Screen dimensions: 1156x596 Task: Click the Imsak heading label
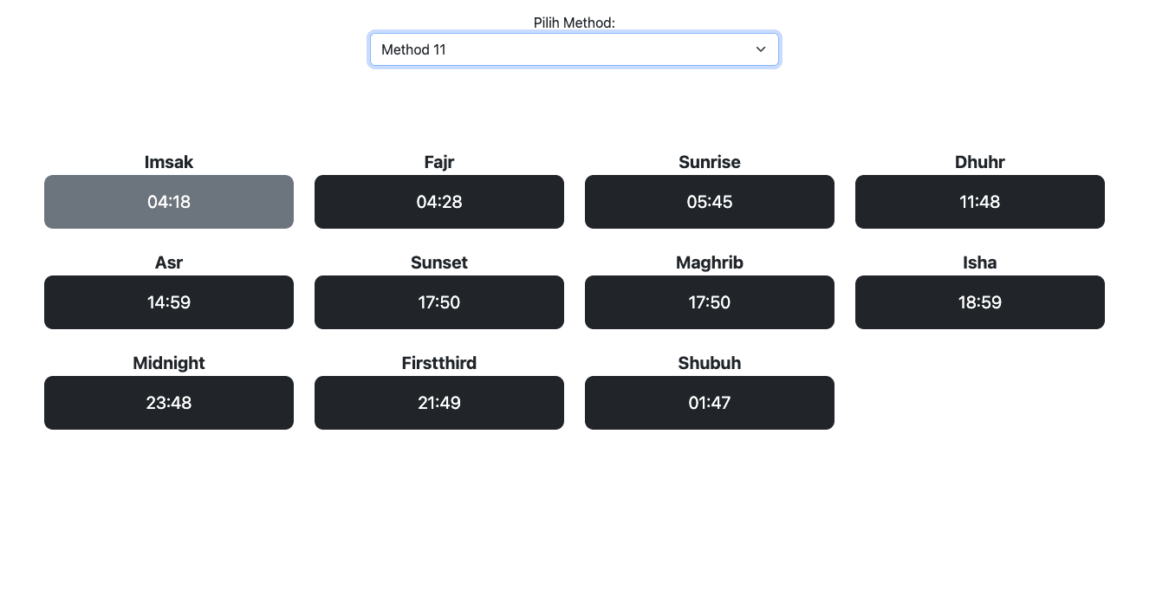169,162
